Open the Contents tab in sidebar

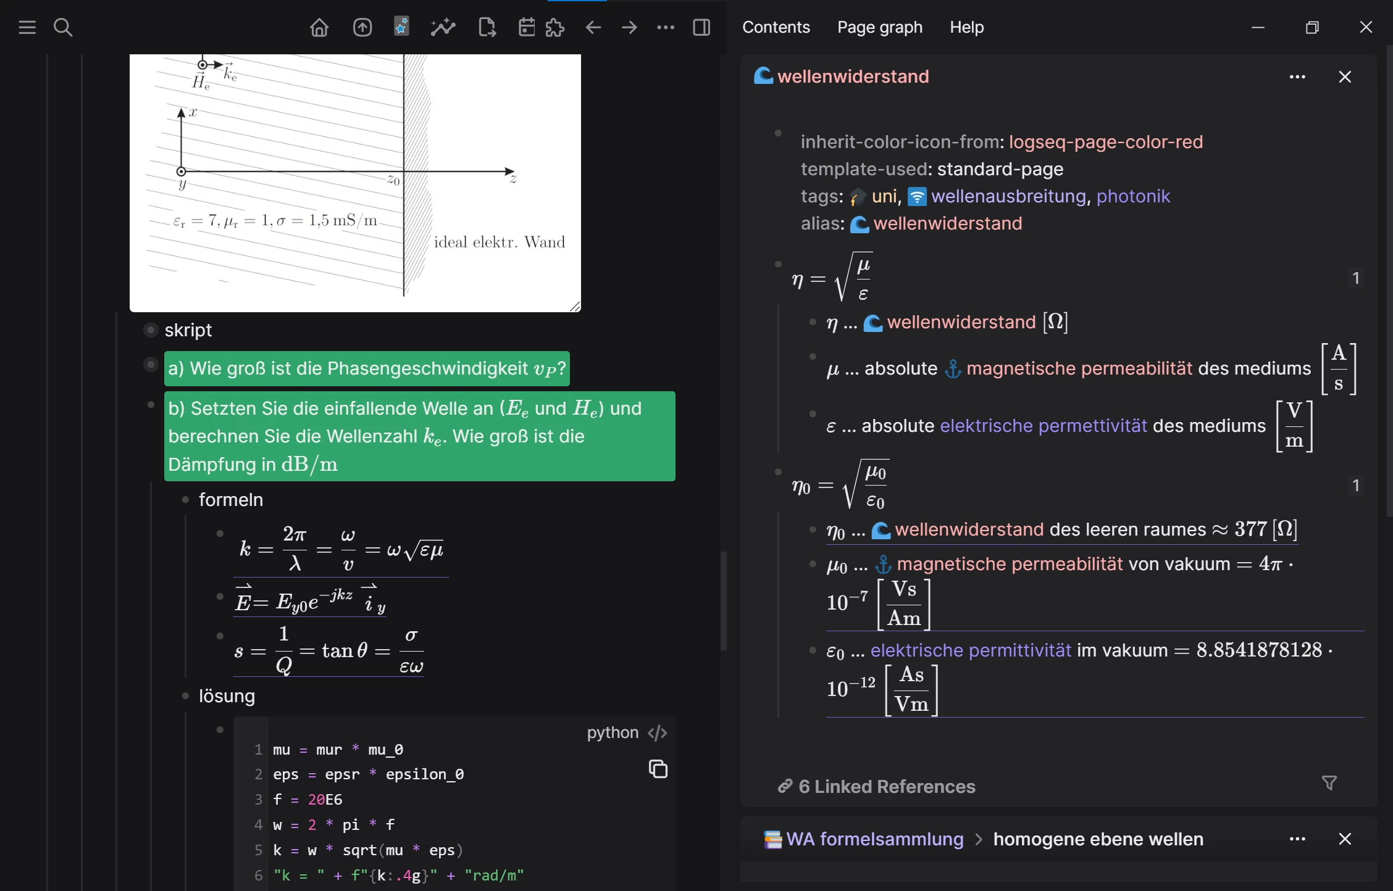click(x=776, y=27)
